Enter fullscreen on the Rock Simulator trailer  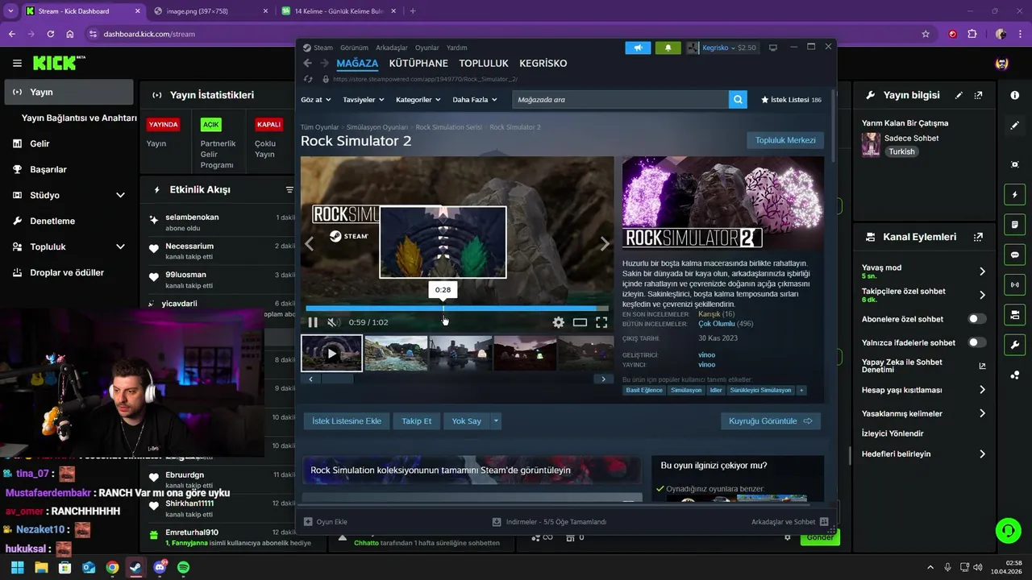pos(601,322)
